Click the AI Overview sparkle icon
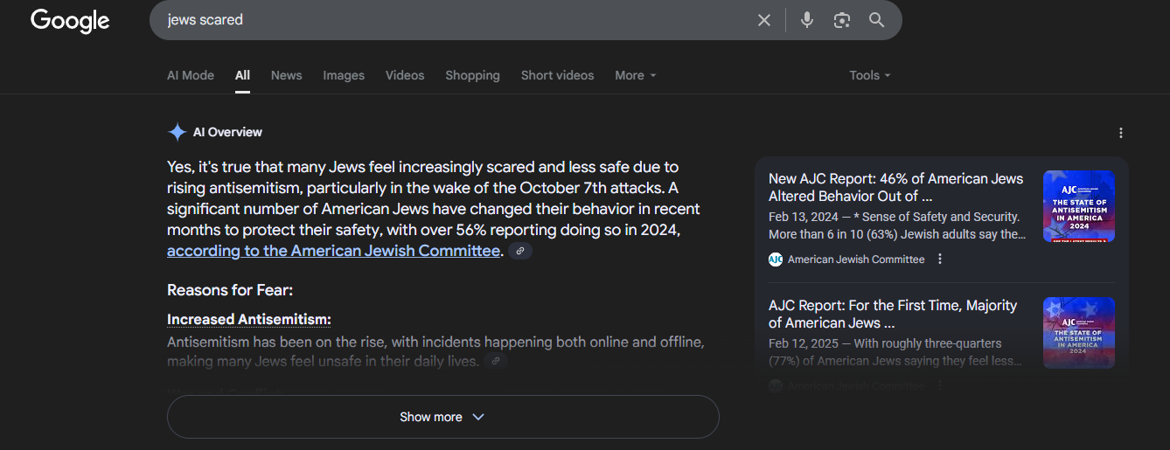The image size is (1170, 450). pyautogui.click(x=178, y=132)
